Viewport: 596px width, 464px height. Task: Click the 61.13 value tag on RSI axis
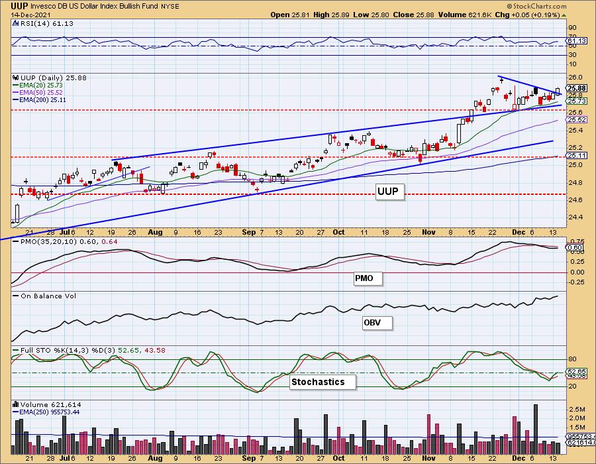577,40
